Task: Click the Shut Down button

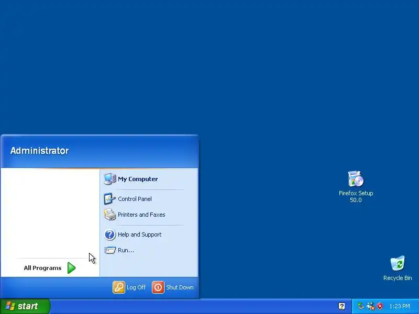Action: pos(173,287)
